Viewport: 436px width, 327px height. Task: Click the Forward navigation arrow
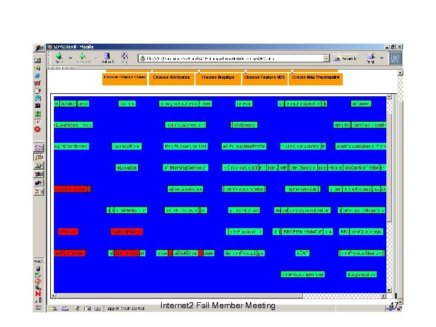(x=83, y=58)
